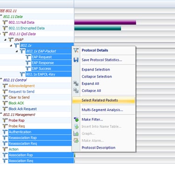Click protocol icon beside EAP Response
This screenshot has height=171, width=175.
click(x=28, y=63)
